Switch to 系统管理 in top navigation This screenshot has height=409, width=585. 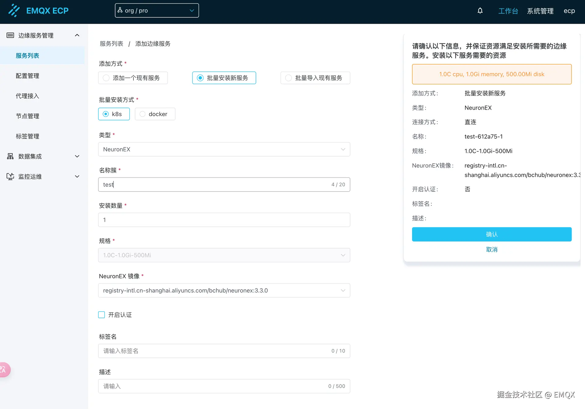[540, 11]
